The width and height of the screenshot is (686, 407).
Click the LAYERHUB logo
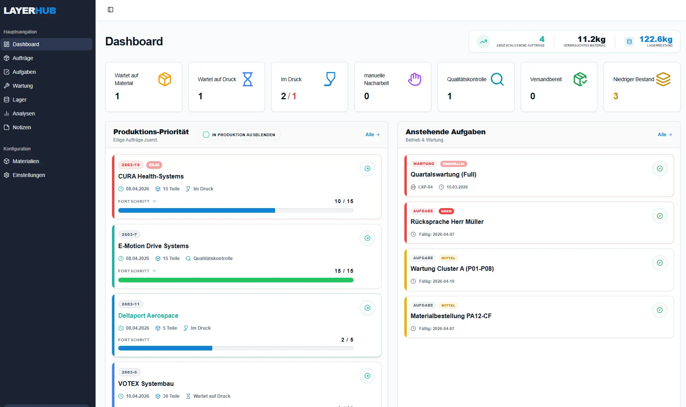pyautogui.click(x=30, y=11)
